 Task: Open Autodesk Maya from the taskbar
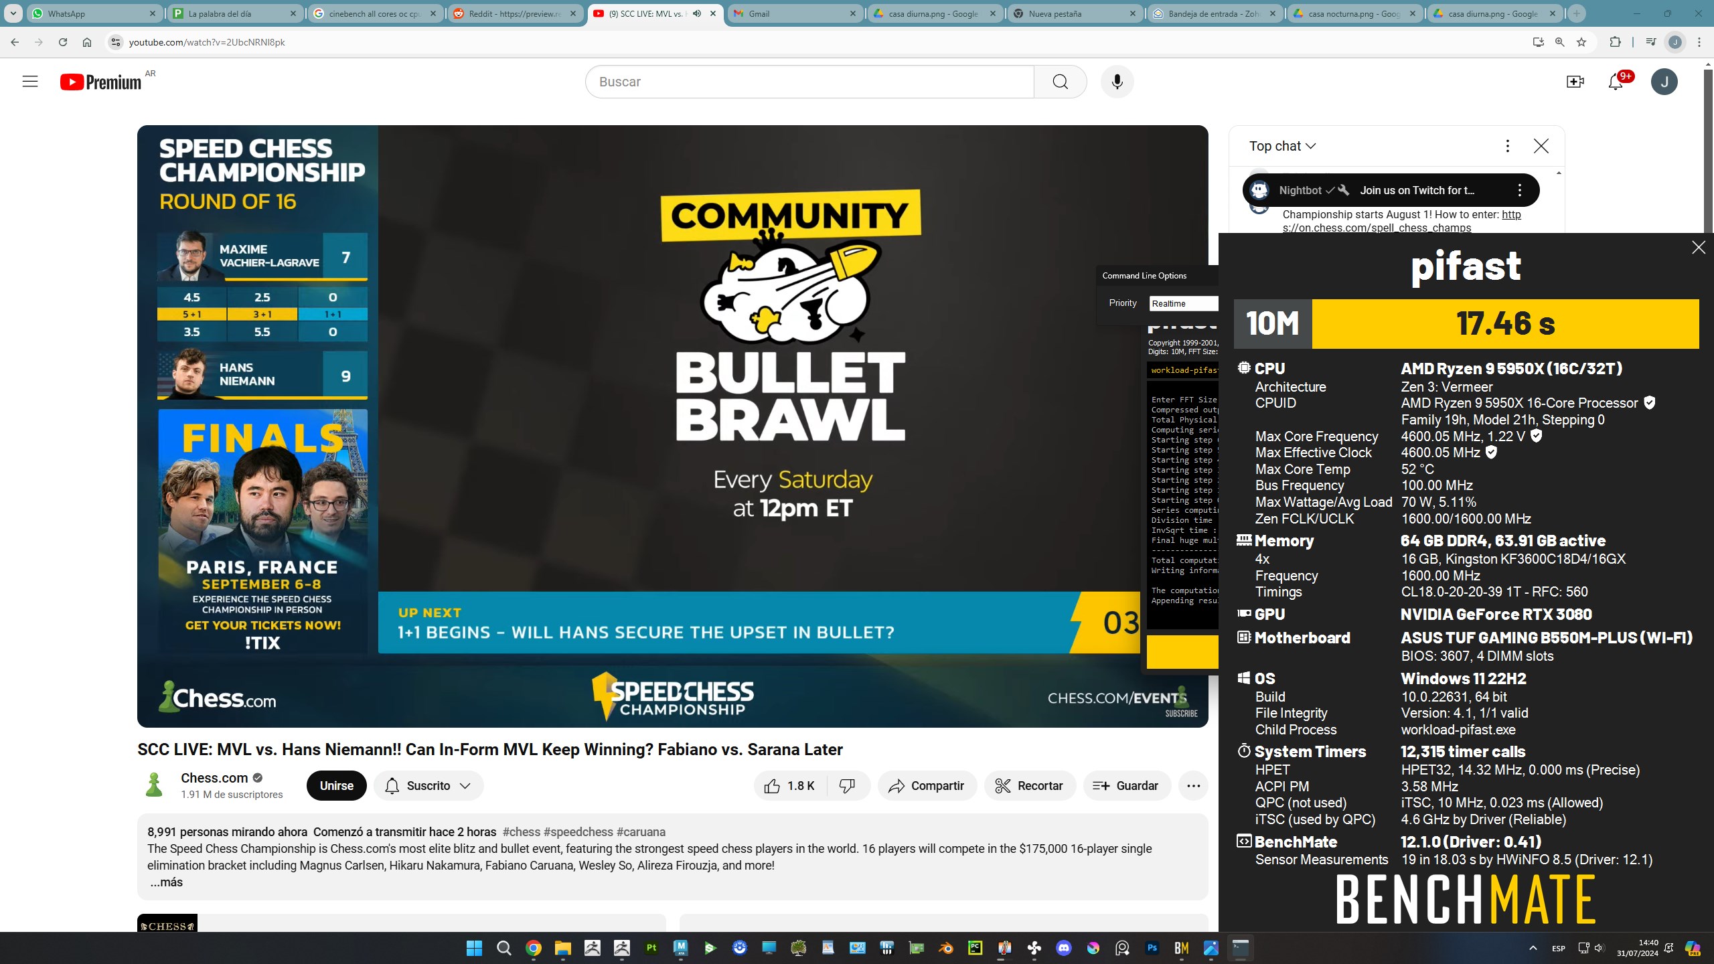(x=681, y=948)
